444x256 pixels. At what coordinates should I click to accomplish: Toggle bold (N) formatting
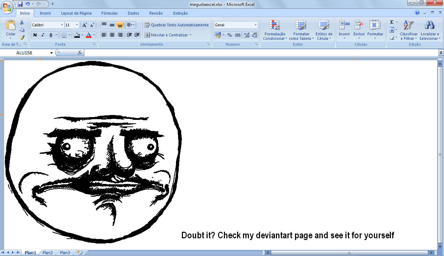pyautogui.click(x=35, y=35)
